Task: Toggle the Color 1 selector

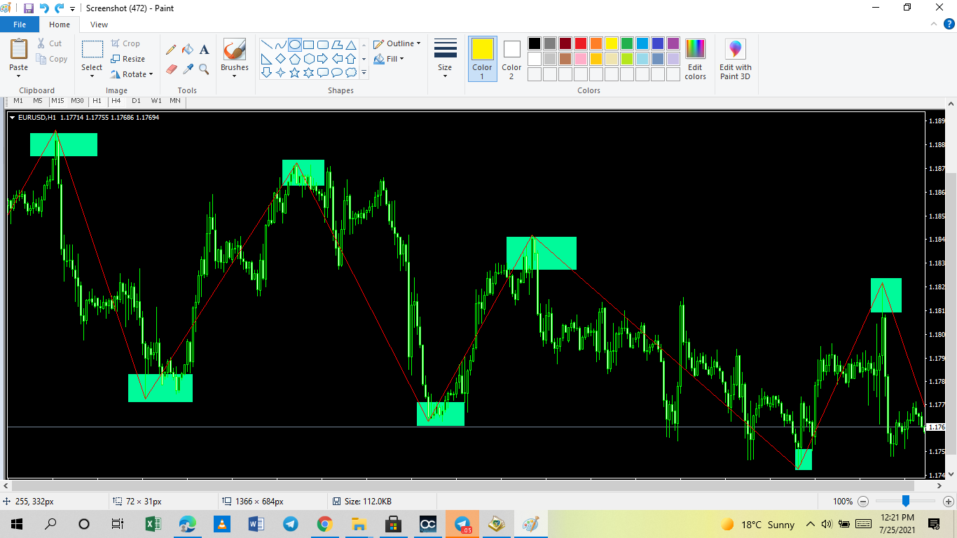Action: (482, 59)
